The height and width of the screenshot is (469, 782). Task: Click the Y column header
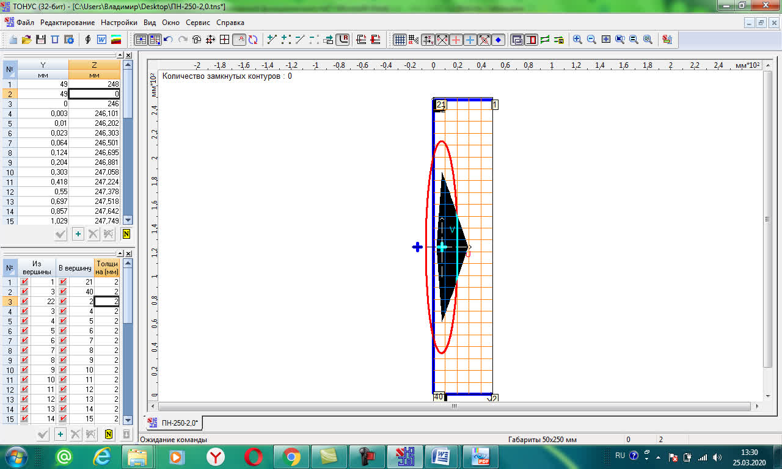coord(43,65)
